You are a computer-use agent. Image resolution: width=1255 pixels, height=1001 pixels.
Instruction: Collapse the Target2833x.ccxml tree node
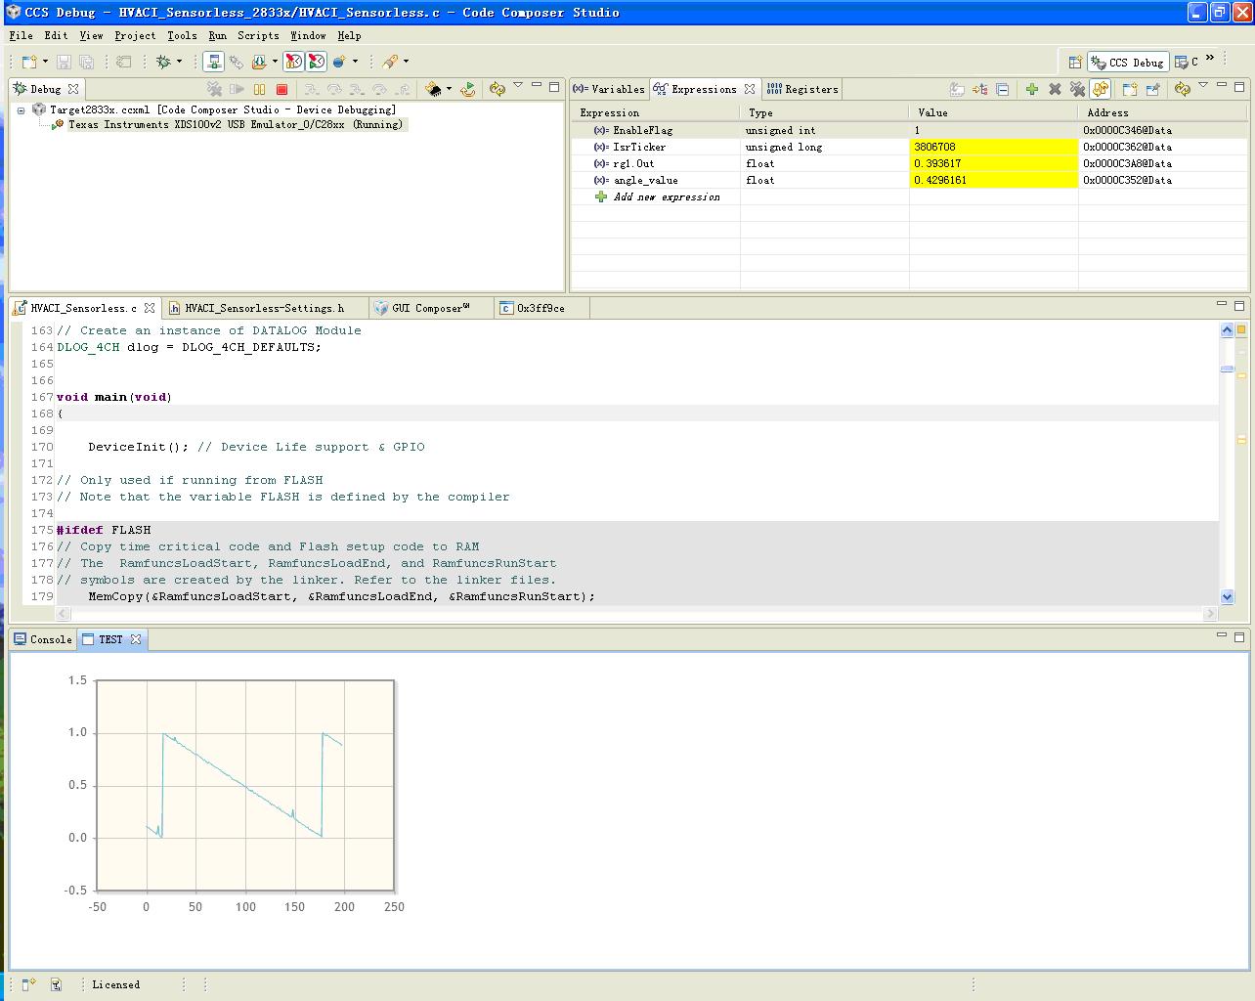pyautogui.click(x=21, y=109)
